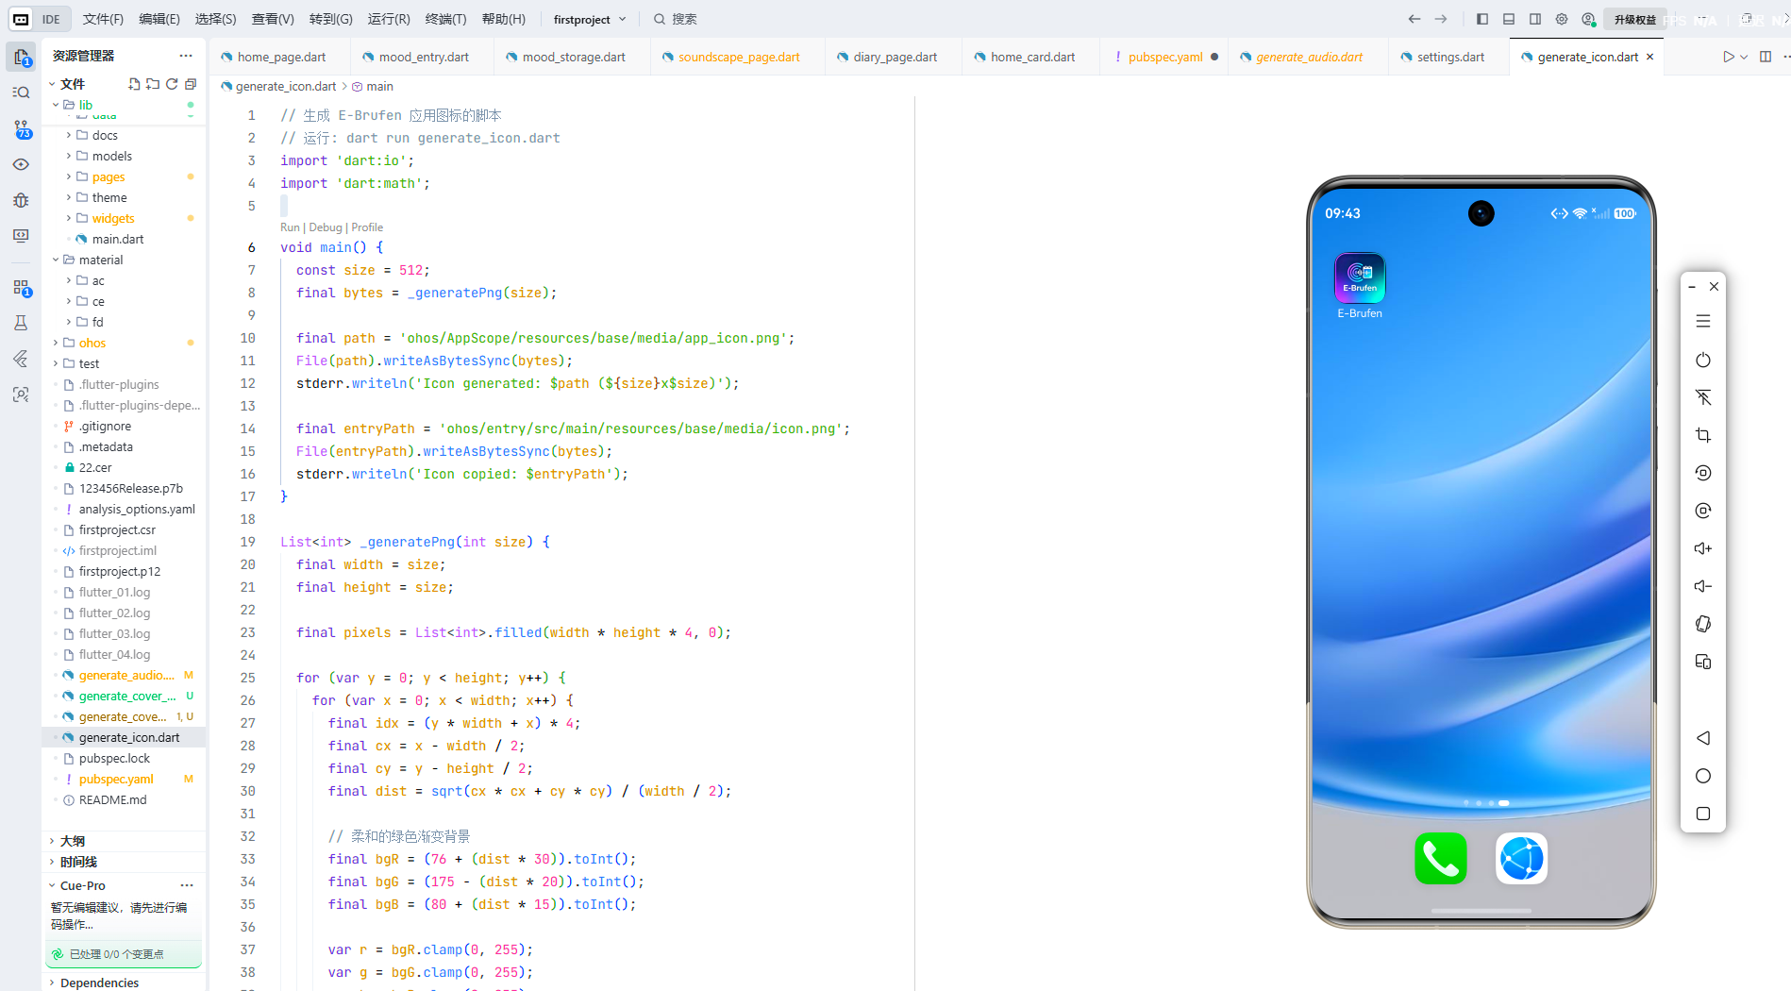
Task: Toggle the primary left sidebar visibility
Action: [x=1482, y=19]
